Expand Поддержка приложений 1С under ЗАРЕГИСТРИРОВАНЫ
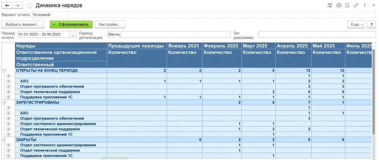The height and width of the screenshot is (160, 379). click(x=9, y=135)
